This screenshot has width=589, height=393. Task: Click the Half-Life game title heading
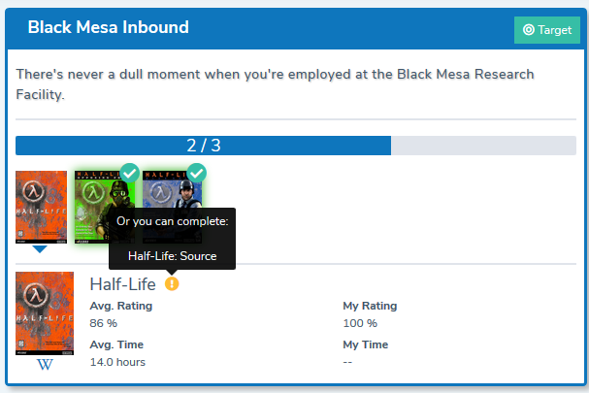[x=123, y=284]
